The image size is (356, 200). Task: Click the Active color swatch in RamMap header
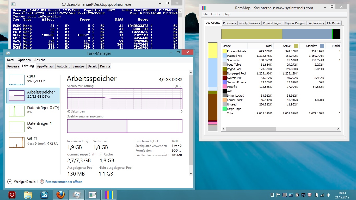[296, 46]
